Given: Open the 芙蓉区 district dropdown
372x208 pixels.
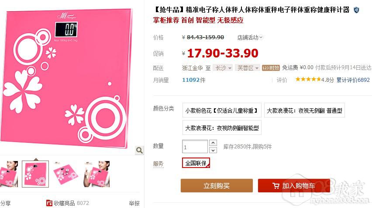Looking at the screenshot, I should click(248, 68).
